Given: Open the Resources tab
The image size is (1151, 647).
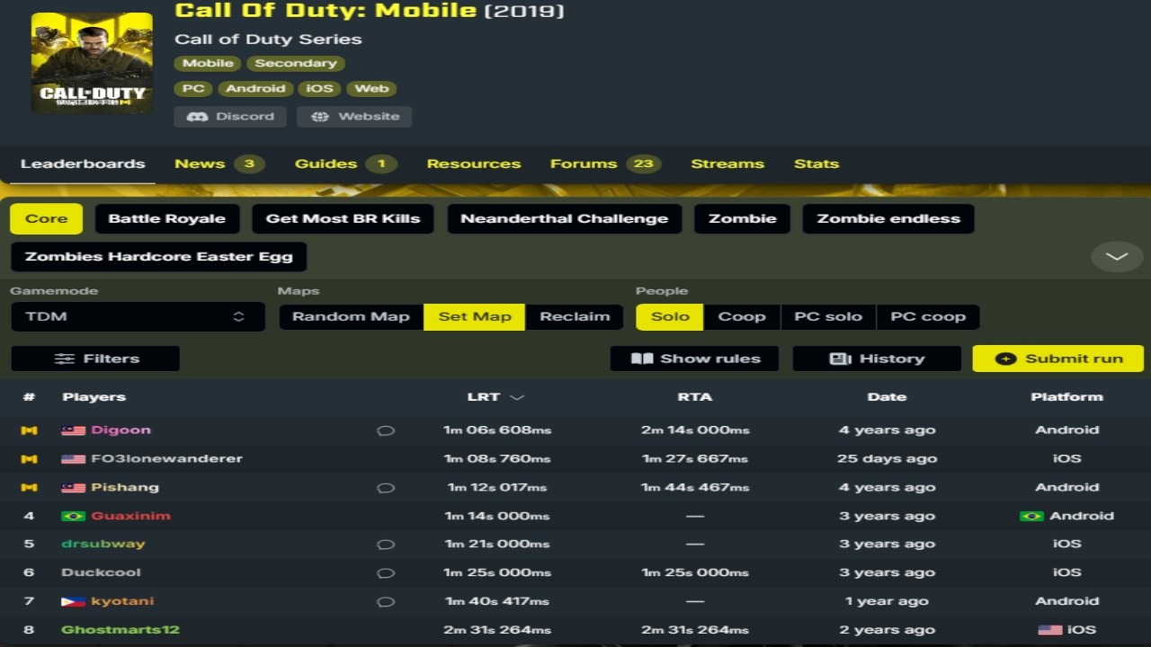Looking at the screenshot, I should (x=474, y=164).
